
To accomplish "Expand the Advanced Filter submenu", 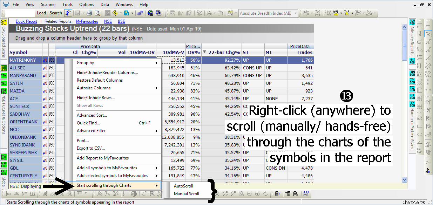I will [117, 131].
